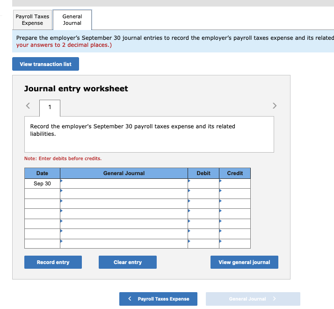The width and height of the screenshot is (334, 309).
Task: Open account dropdown in fifth journal row
Action: pyautogui.click(x=124, y=224)
